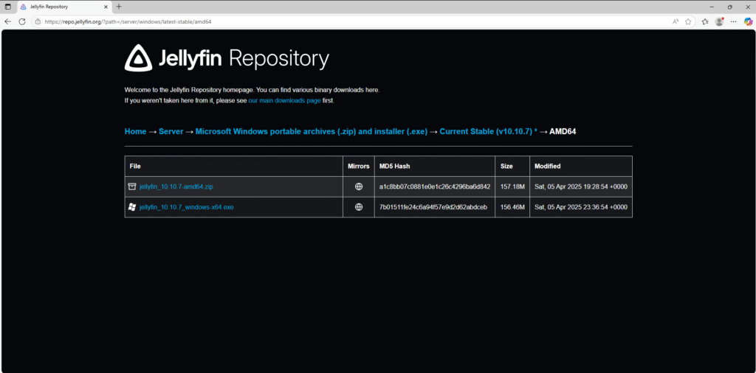Restore down the browser window
The image size is (756, 373).
coord(729,7)
